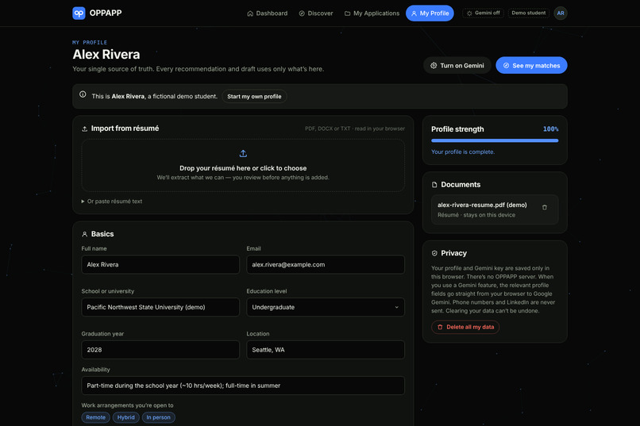
Task: Click the School or university field
Action: pyautogui.click(x=160, y=307)
